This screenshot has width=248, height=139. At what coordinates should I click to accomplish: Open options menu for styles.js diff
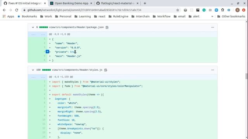[212, 70]
